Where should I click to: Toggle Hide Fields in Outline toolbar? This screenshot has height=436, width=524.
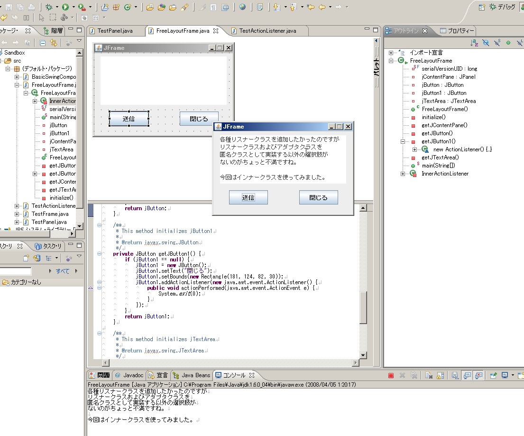(x=485, y=43)
